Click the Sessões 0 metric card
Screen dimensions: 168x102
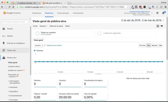coord(45,84)
